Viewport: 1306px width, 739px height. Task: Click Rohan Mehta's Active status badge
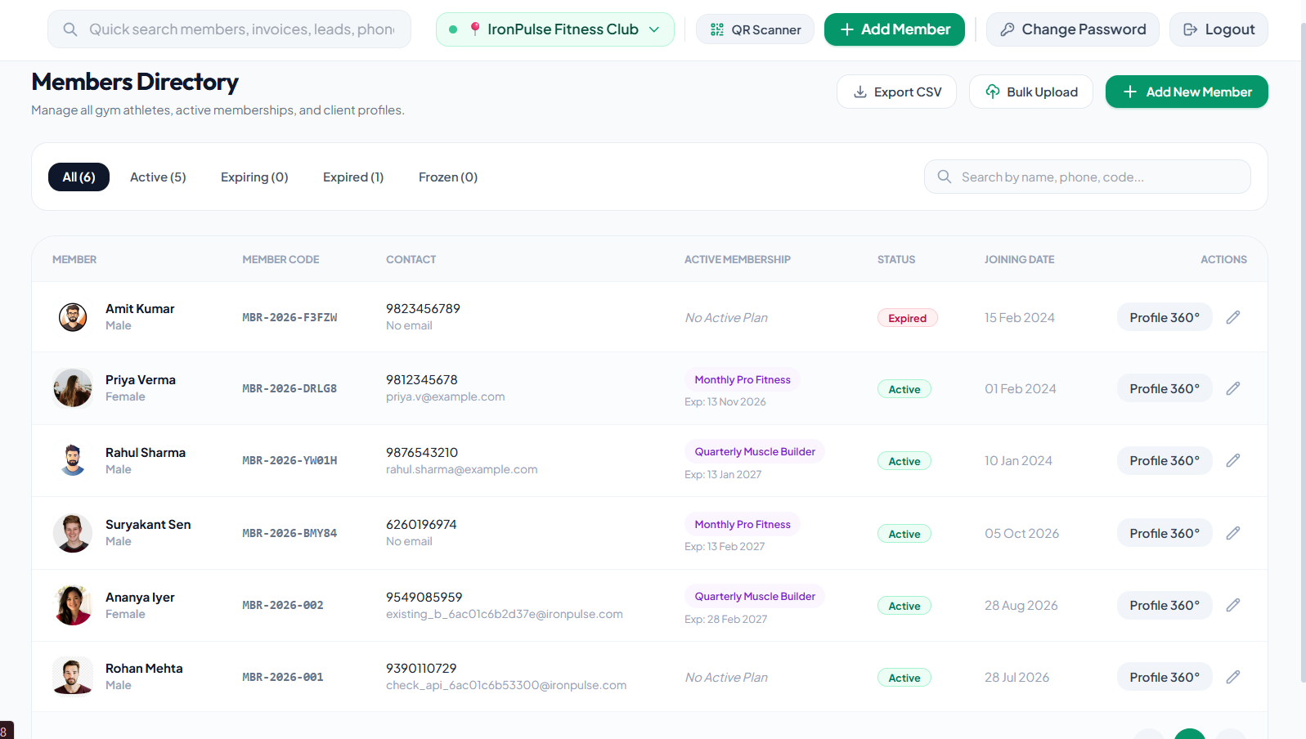coord(904,678)
